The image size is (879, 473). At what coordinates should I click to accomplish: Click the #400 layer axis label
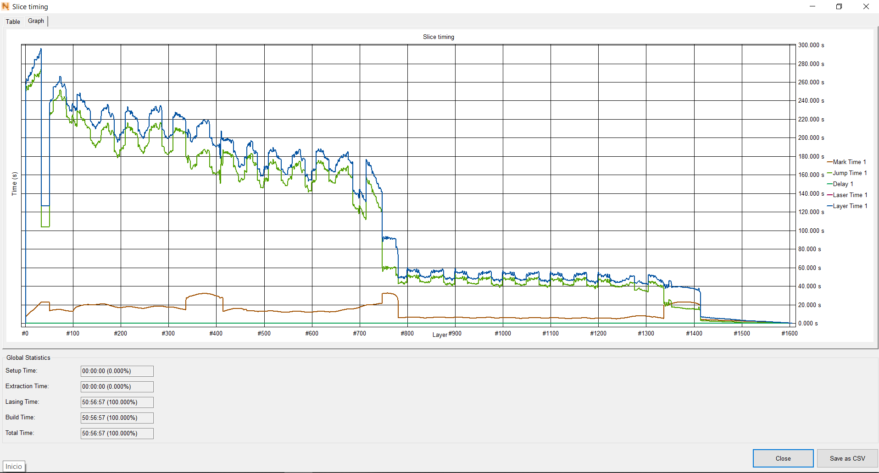click(216, 333)
